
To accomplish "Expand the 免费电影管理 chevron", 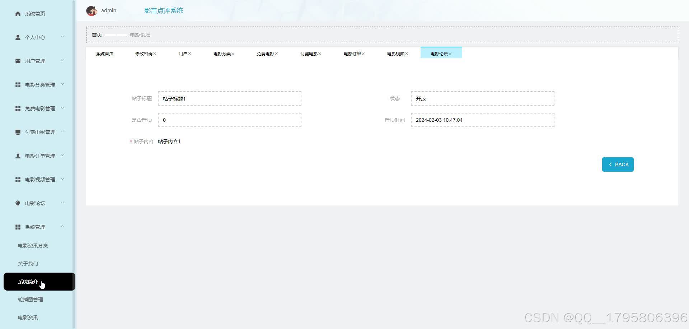I will pyautogui.click(x=62, y=108).
